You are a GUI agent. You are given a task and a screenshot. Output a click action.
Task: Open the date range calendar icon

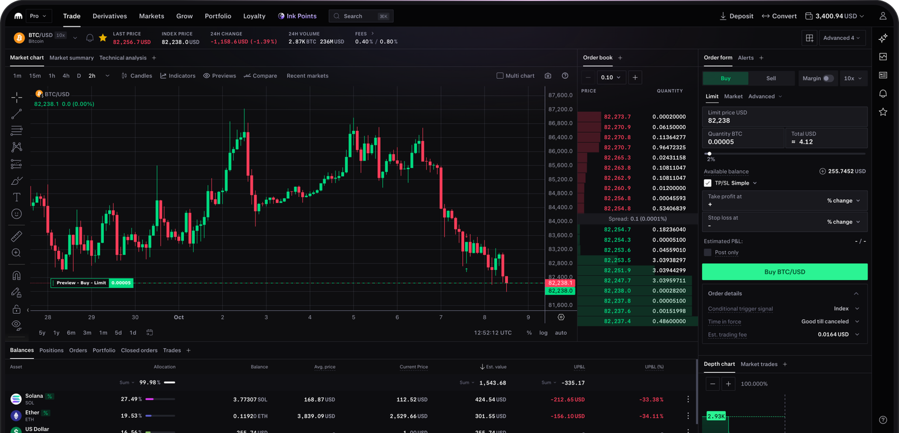tap(150, 332)
